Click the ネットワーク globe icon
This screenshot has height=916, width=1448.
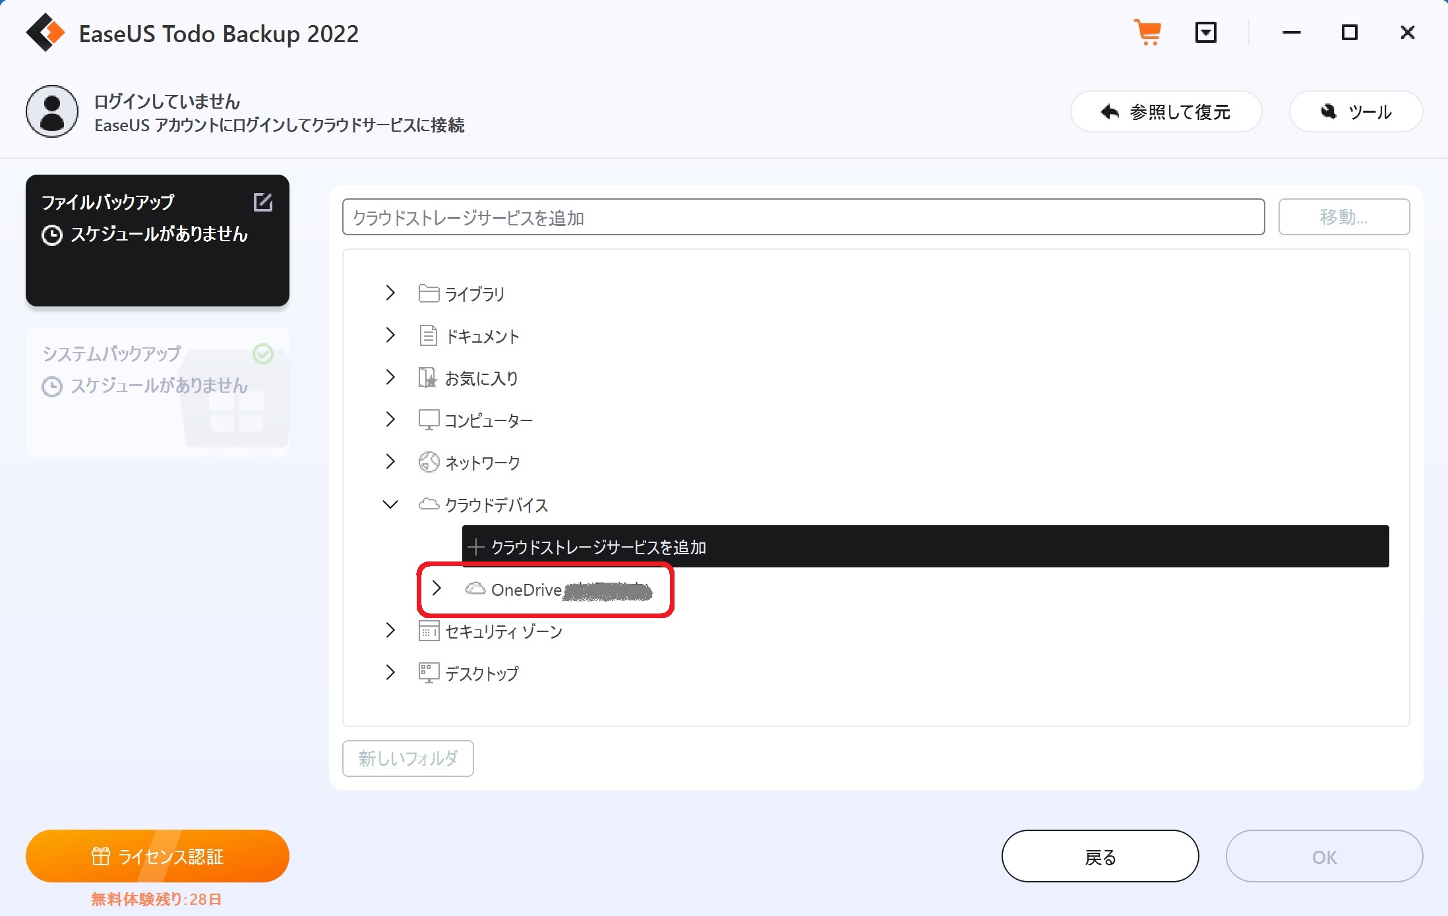pos(429,462)
